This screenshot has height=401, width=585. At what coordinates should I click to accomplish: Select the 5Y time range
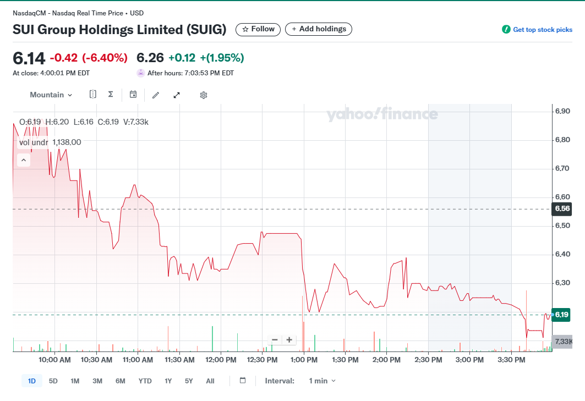click(x=189, y=381)
